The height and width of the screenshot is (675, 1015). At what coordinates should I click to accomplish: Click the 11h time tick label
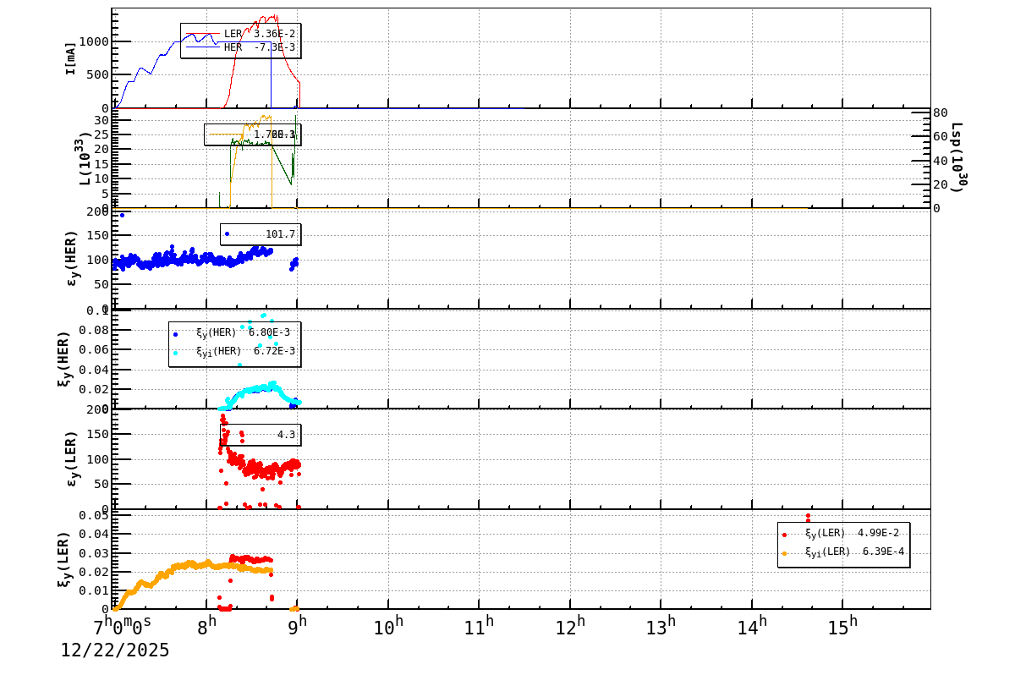pos(479,626)
